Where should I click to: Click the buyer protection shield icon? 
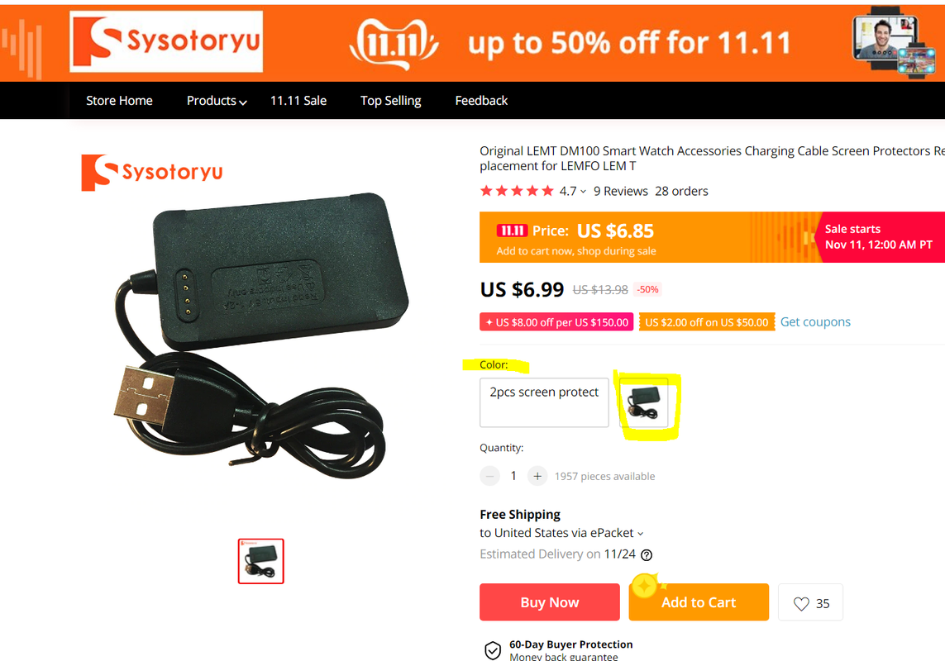[x=493, y=650]
